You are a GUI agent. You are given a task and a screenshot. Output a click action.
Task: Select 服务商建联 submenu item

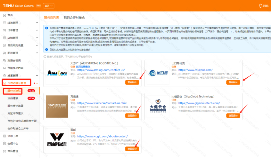tap(14, 91)
